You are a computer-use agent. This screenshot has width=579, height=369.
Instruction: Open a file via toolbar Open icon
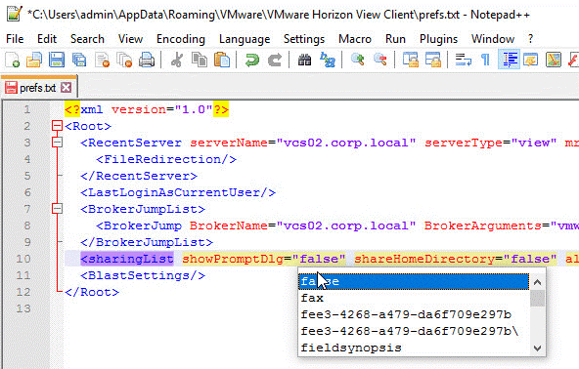(x=34, y=60)
